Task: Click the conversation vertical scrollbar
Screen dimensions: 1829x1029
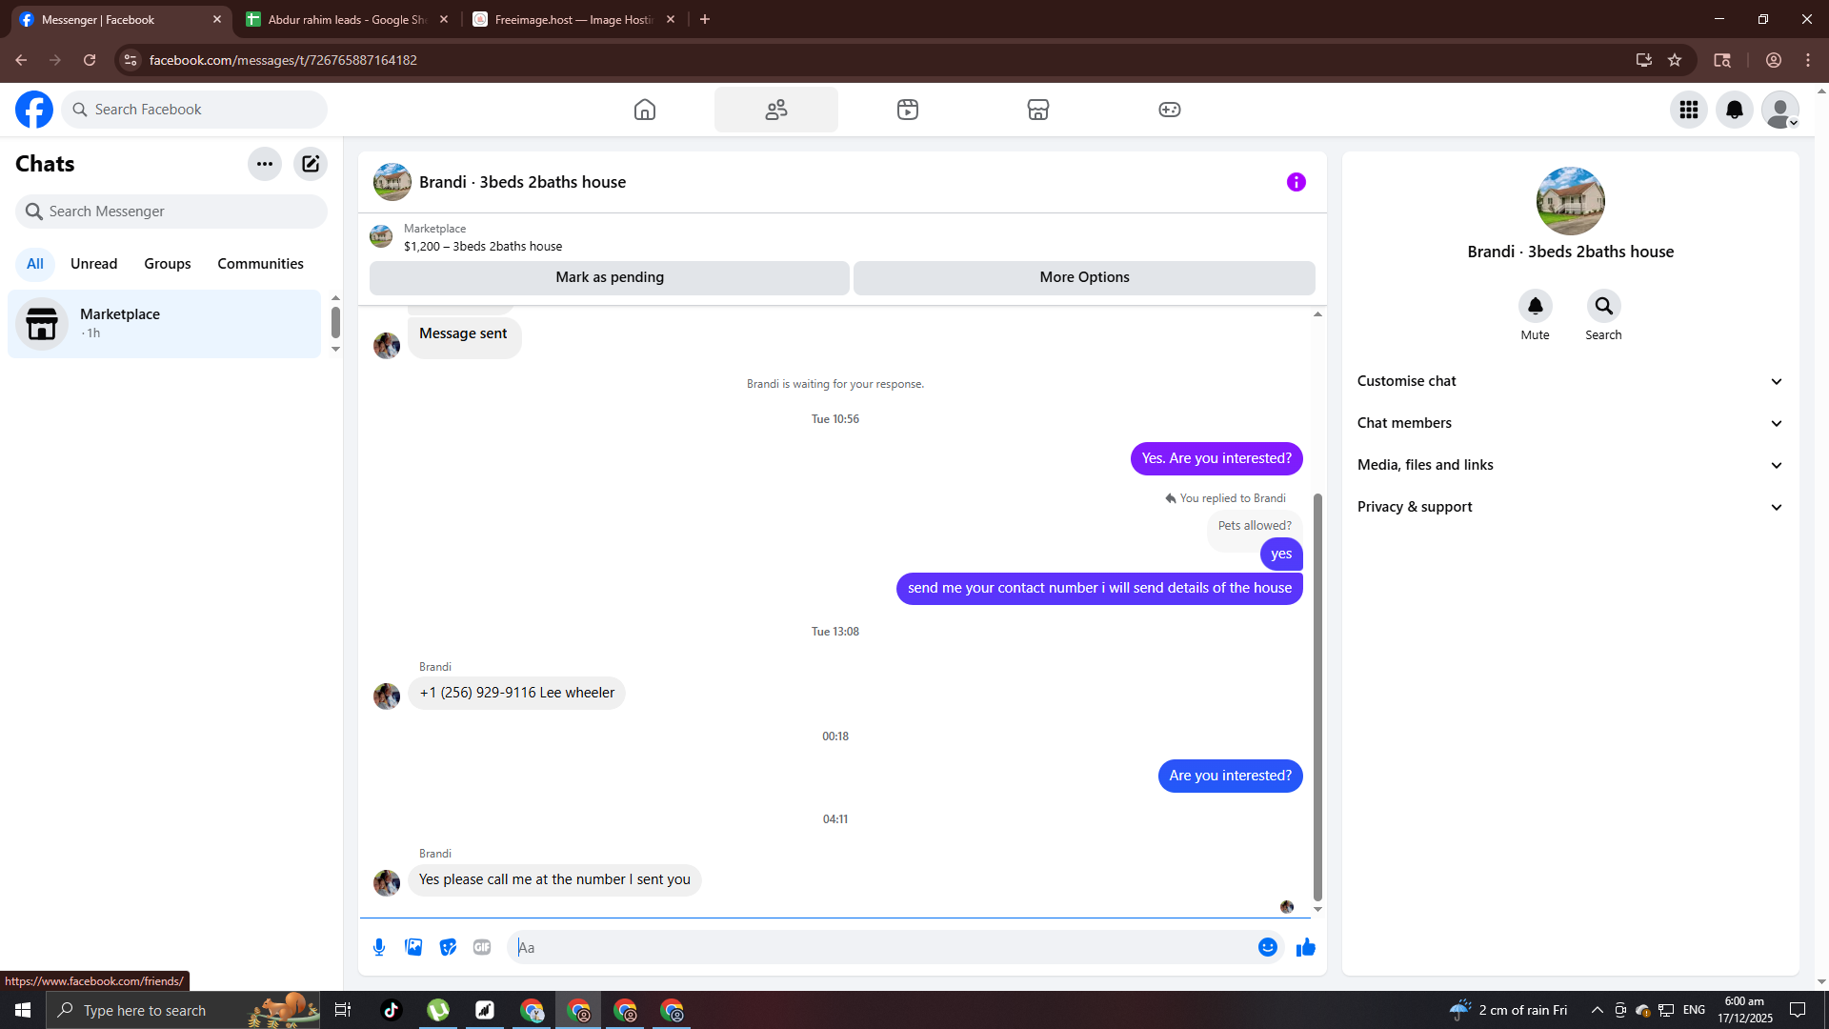Action: coord(1317,696)
